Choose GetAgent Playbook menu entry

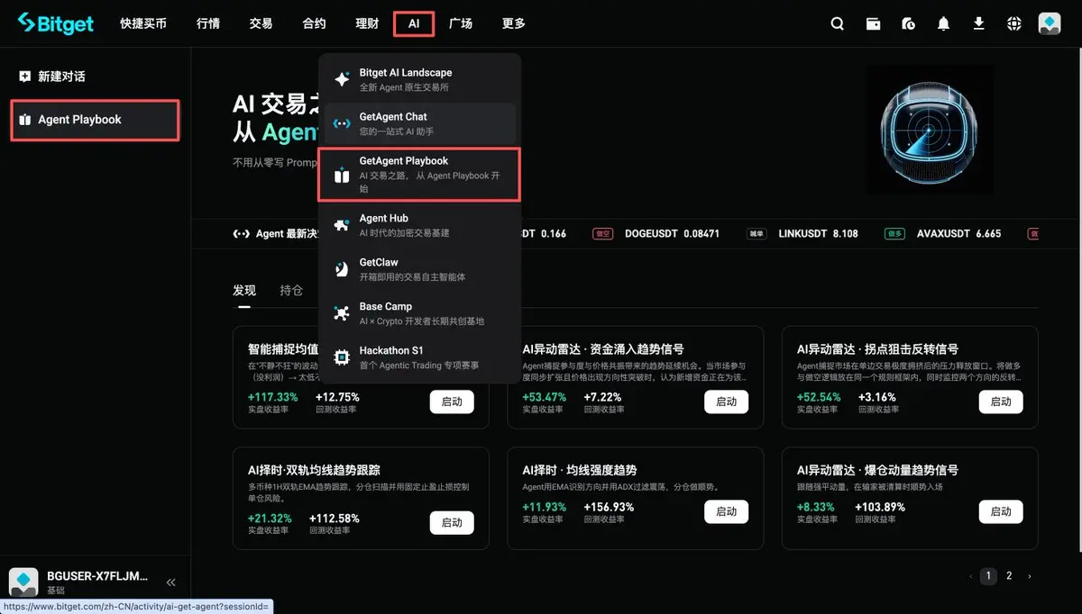click(420, 175)
